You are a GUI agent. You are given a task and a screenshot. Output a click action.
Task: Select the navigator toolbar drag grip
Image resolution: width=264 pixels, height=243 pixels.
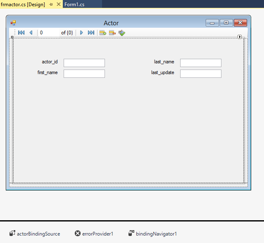(15, 32)
